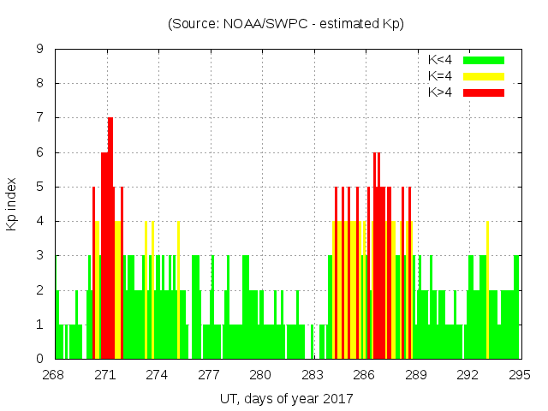548x411 pixels.
Task: Click the yellow K=4 legend swatch
Action: [484, 76]
